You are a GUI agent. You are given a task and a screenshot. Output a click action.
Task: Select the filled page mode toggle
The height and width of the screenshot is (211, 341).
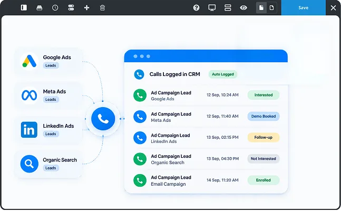(261, 7)
